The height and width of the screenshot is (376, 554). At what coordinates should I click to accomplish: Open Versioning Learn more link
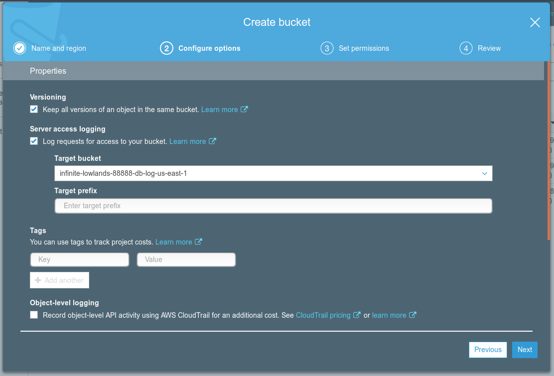[219, 110]
